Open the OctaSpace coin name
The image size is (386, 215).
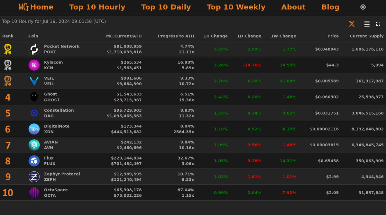click(56, 190)
